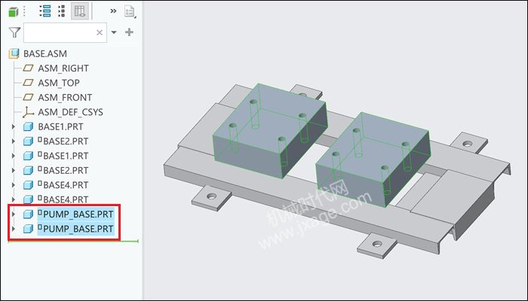Select the ASM_RIGHT datum plane

[x=63, y=68]
